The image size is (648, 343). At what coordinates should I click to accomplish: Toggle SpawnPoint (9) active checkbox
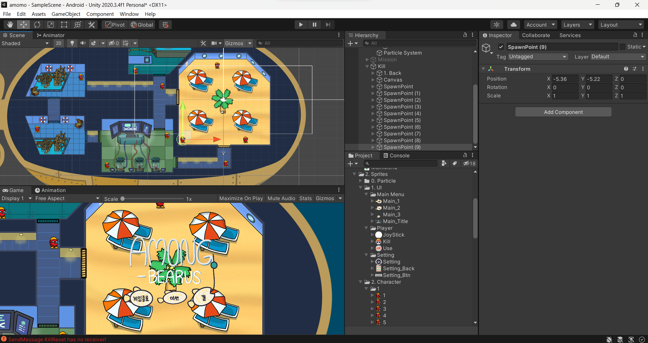coord(501,47)
